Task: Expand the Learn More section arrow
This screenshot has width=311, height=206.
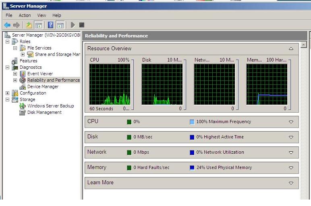Action: click(x=291, y=183)
